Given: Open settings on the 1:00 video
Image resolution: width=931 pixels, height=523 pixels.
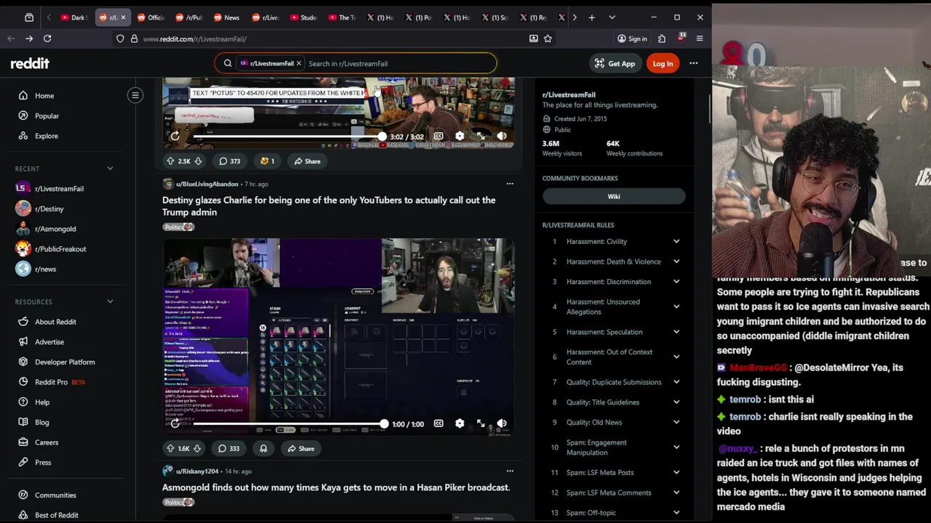Looking at the screenshot, I should pyautogui.click(x=460, y=424).
